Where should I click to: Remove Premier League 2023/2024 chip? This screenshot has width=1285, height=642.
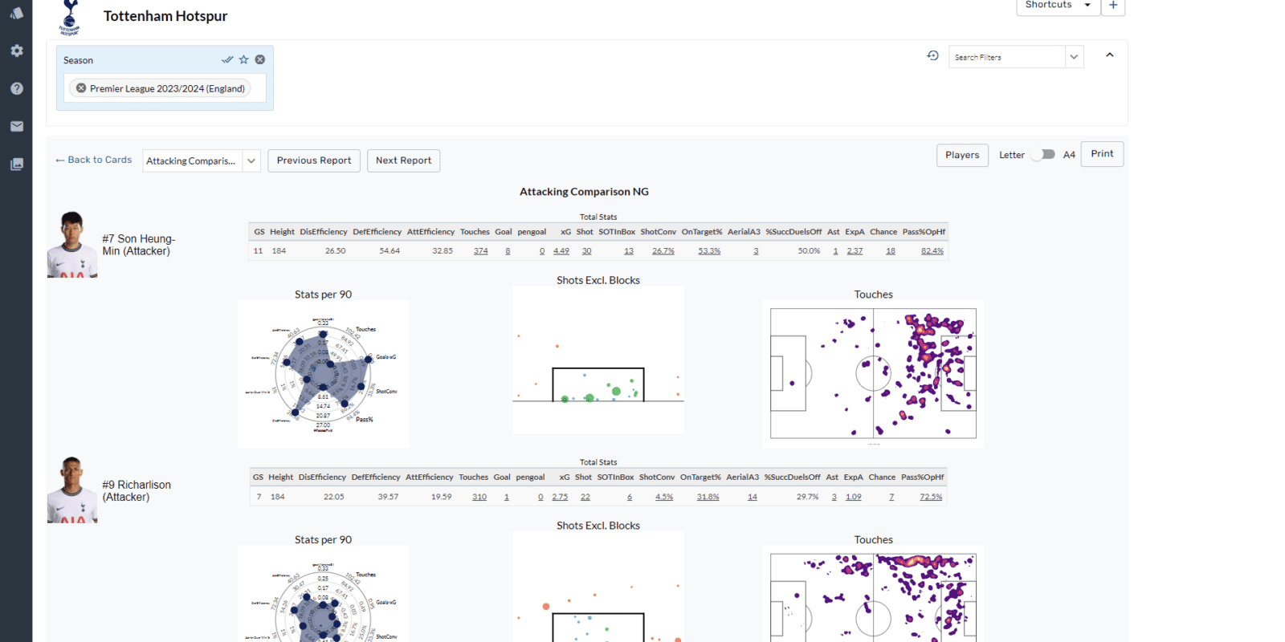[81, 88]
